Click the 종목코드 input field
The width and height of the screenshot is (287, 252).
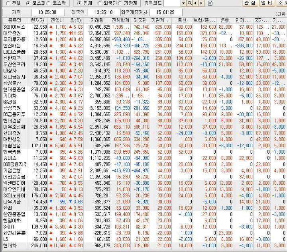point(172,3)
